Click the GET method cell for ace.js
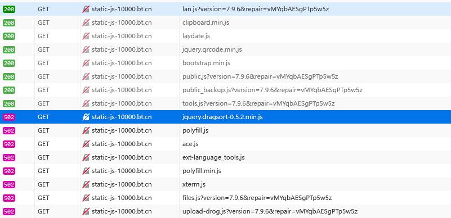This screenshot has height=218, width=451. (43, 144)
